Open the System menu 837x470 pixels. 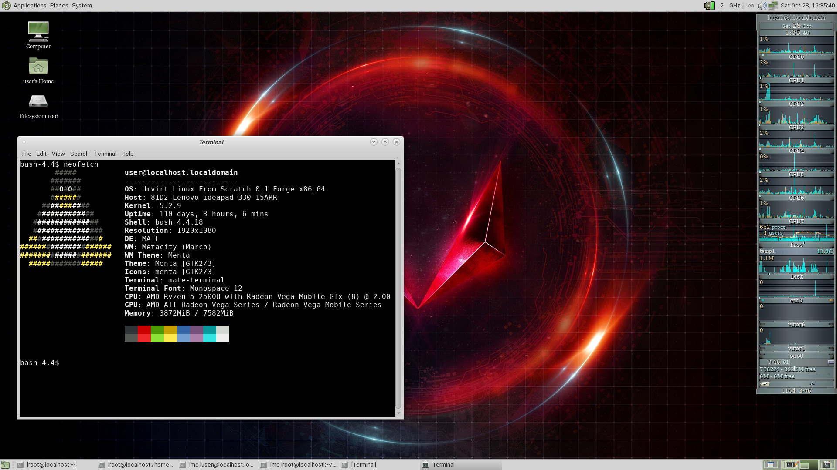click(x=82, y=6)
